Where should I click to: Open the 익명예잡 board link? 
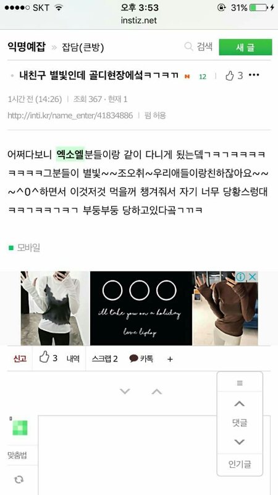27,47
